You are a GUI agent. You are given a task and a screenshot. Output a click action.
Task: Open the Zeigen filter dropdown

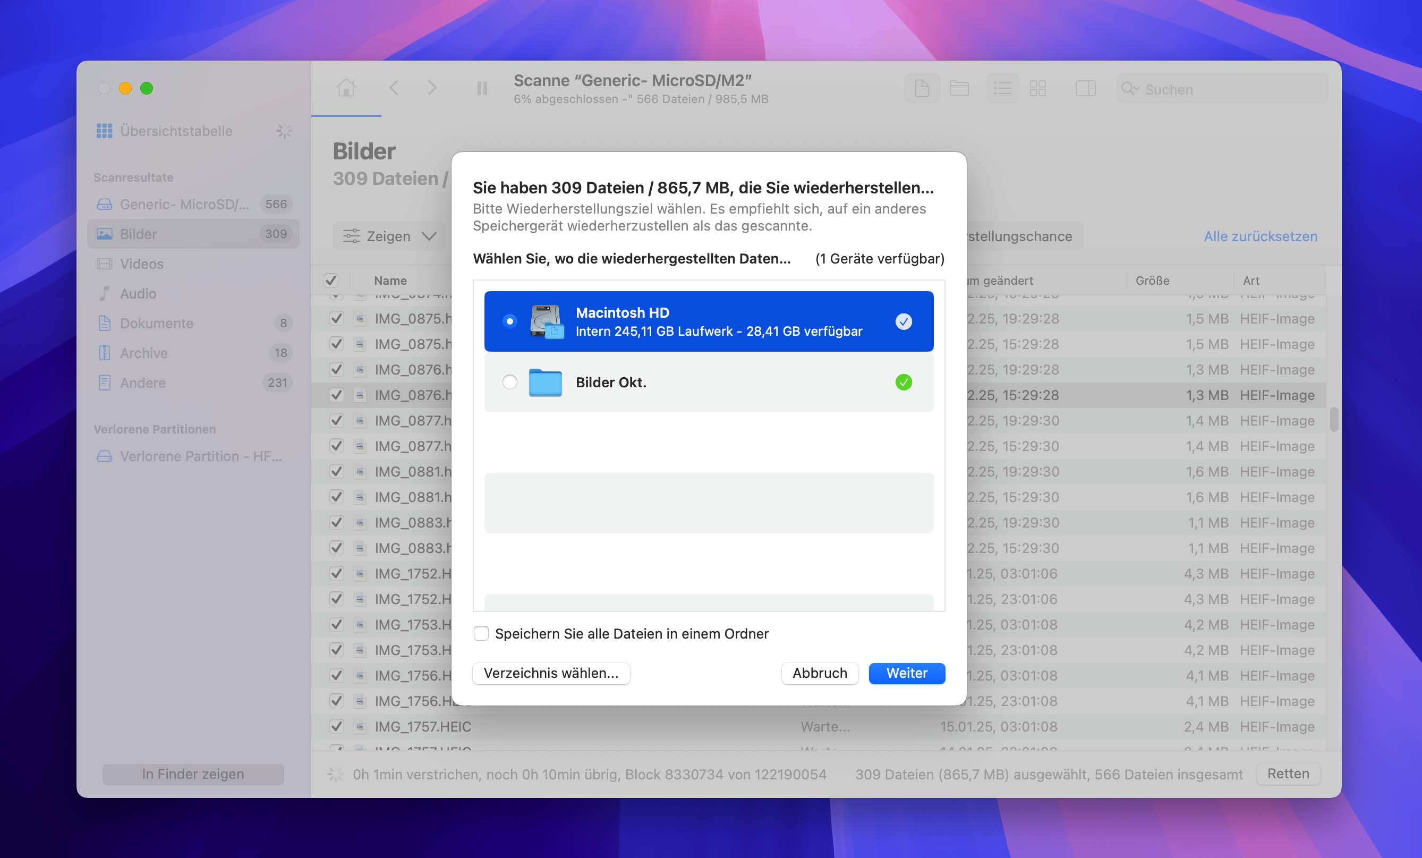coord(389,236)
